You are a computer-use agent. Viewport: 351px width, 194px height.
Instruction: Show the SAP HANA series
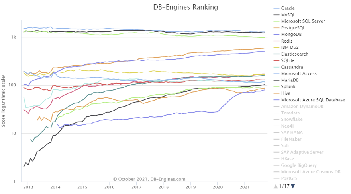[x=288, y=133]
